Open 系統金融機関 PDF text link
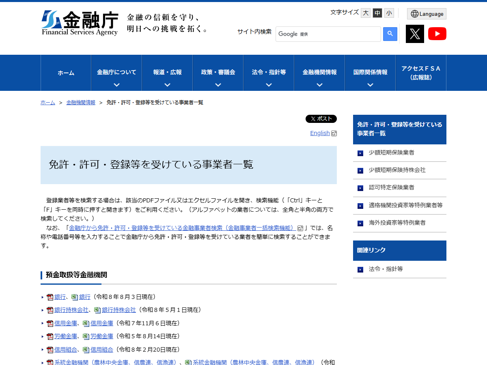487x365 pixels. tap(117, 362)
